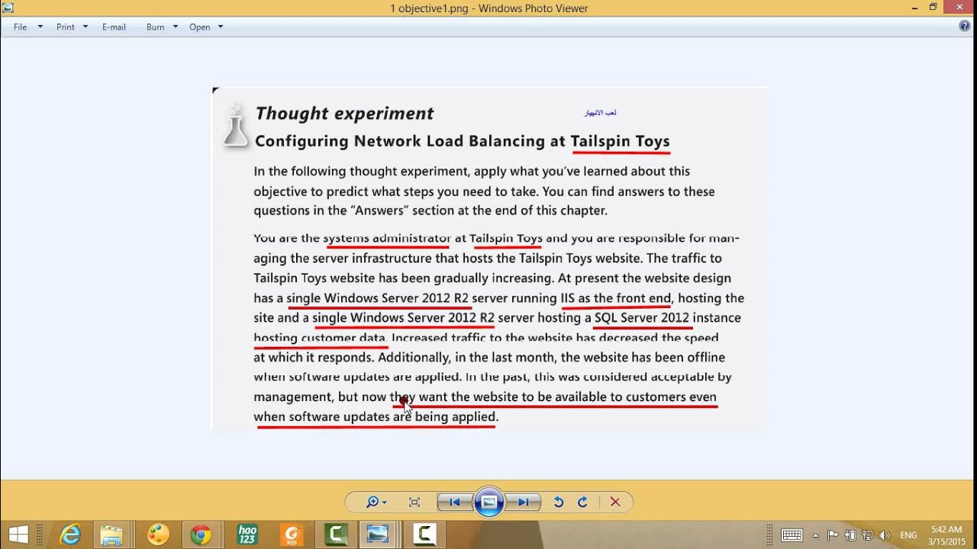Image resolution: width=977 pixels, height=549 pixels.
Task: Launch Google Chrome from the taskbar
Action: click(x=201, y=535)
